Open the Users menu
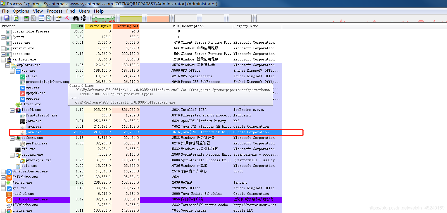447x213 pixels. 84,11
